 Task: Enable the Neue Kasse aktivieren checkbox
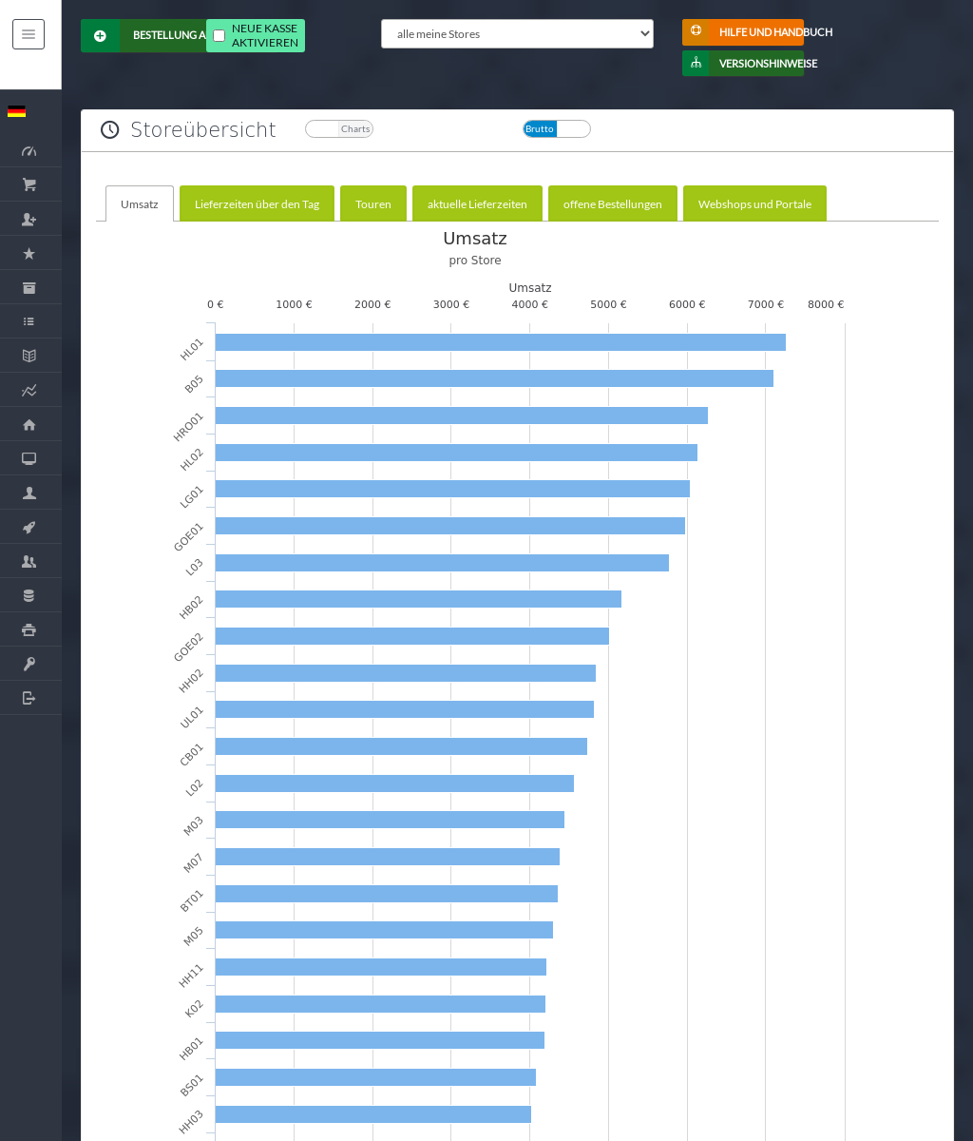(219, 36)
